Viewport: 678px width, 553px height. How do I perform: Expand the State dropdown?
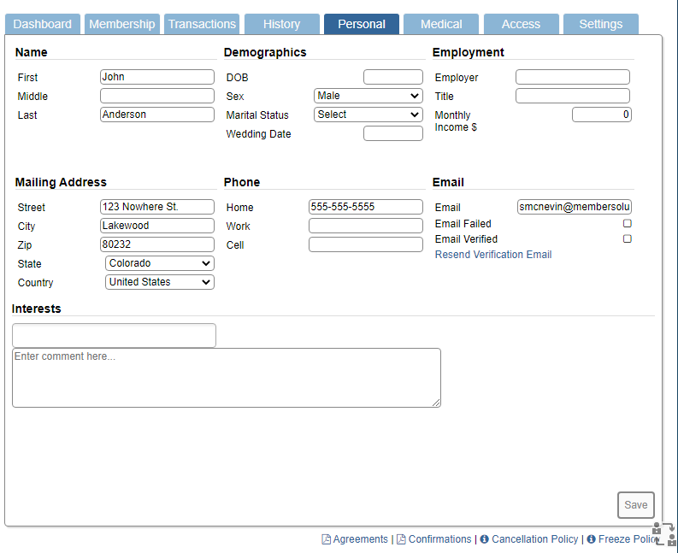(x=160, y=263)
